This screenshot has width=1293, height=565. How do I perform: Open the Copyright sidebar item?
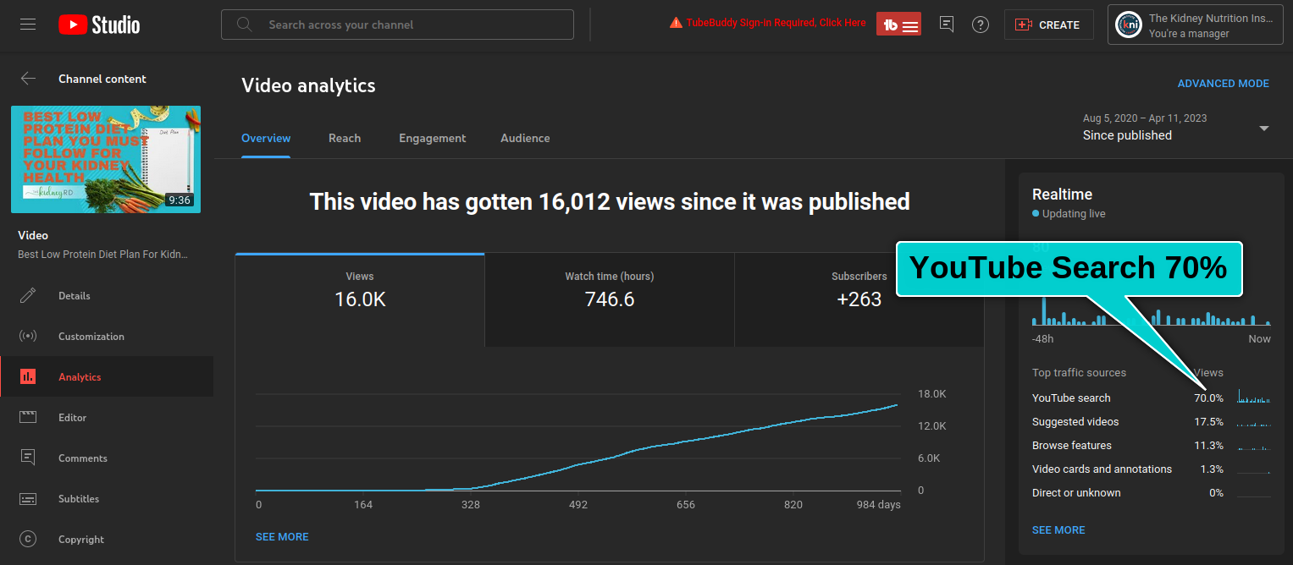[80, 540]
